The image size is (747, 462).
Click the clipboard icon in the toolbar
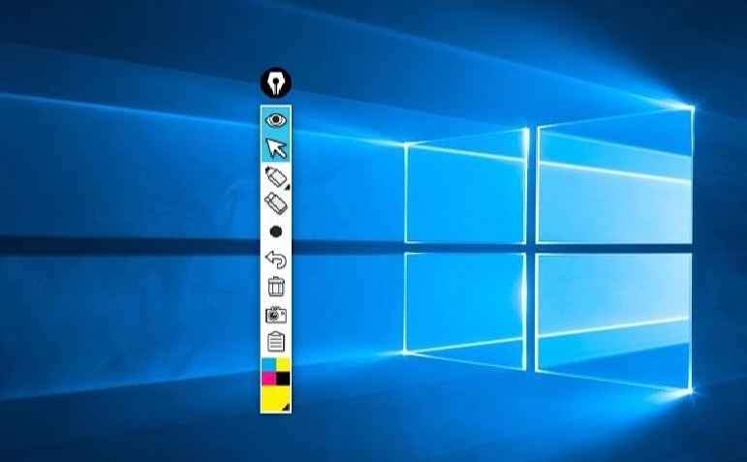pyautogui.click(x=276, y=342)
